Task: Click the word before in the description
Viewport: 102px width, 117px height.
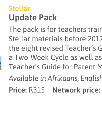Action: click(75, 39)
